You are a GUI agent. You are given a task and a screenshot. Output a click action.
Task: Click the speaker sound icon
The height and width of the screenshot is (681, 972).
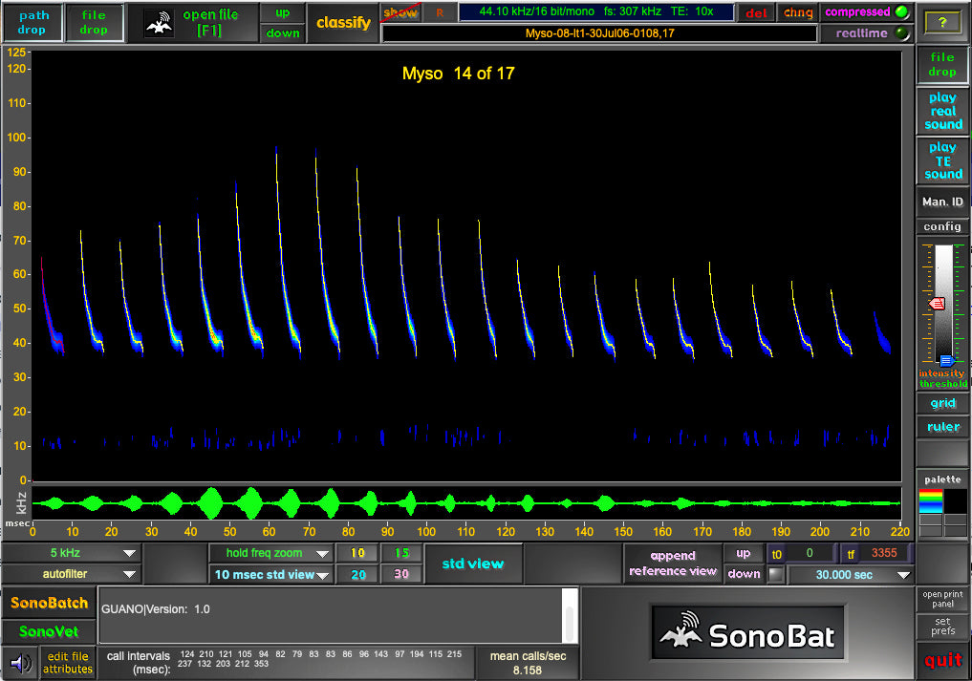click(20, 661)
